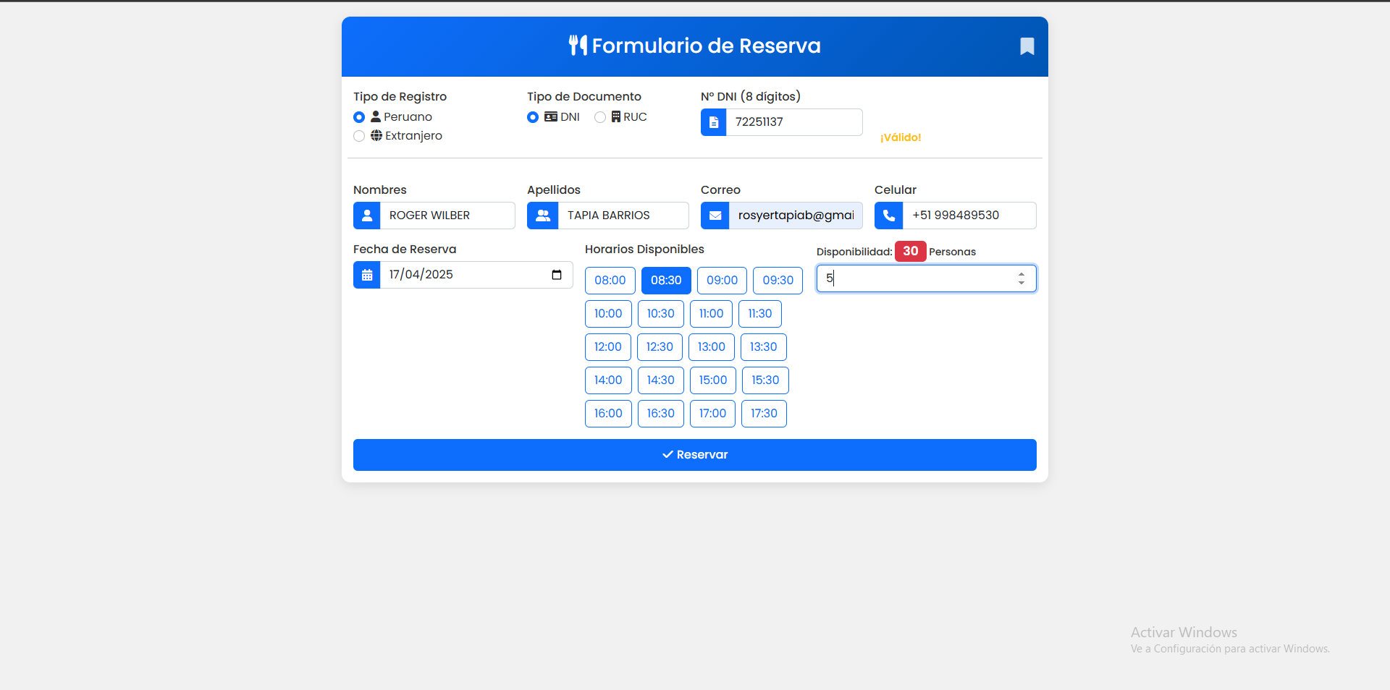
Task: Click the down arrow on the persons number input
Action: coord(1022,284)
